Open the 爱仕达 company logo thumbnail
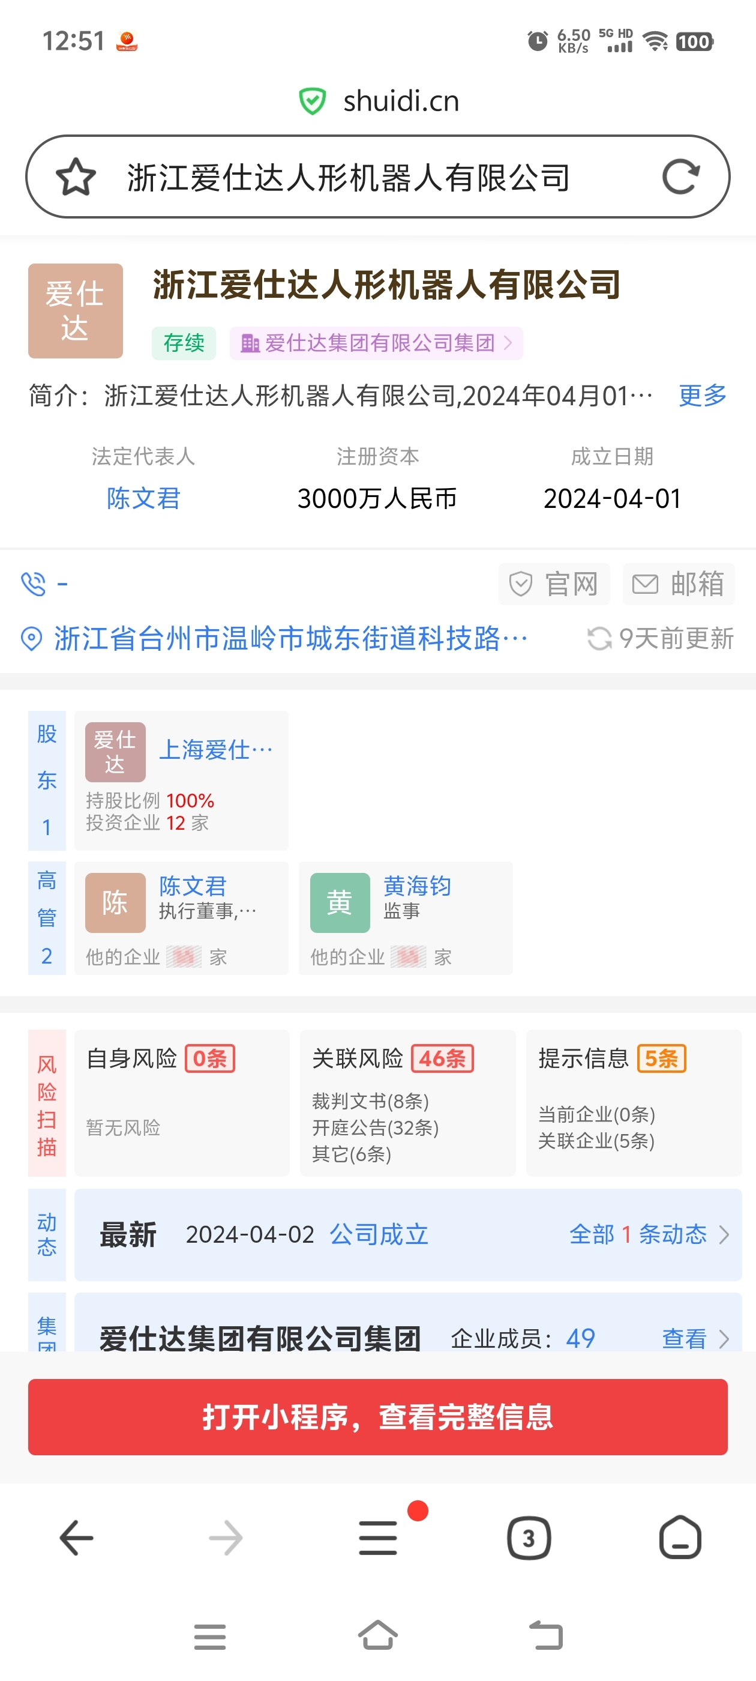The height and width of the screenshot is (1681, 756). [x=76, y=310]
